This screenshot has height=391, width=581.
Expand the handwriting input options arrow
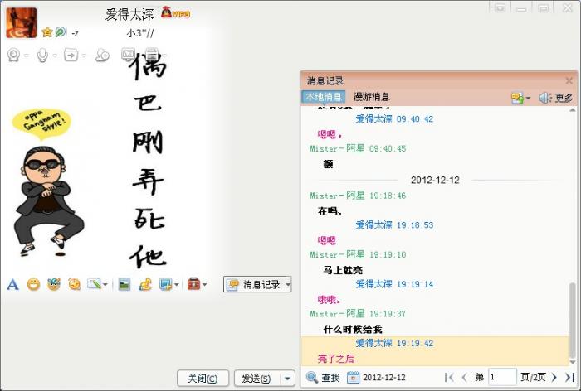[x=105, y=284]
